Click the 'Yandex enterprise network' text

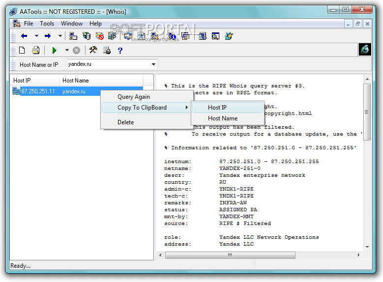tap(262, 175)
